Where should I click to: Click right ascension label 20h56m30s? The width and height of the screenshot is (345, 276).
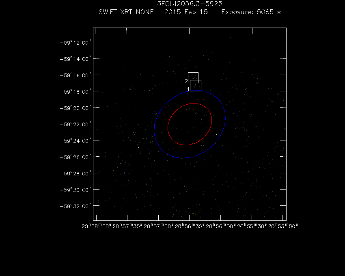pos(190,226)
